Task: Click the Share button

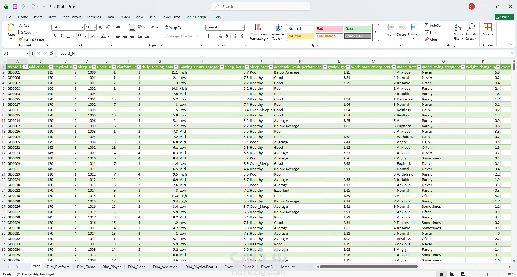Action: (504, 17)
